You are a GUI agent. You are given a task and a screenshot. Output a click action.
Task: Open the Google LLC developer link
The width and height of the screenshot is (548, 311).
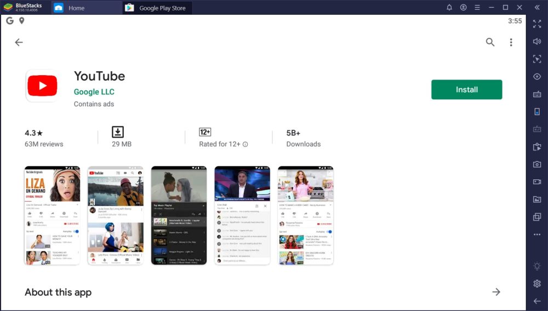point(94,92)
